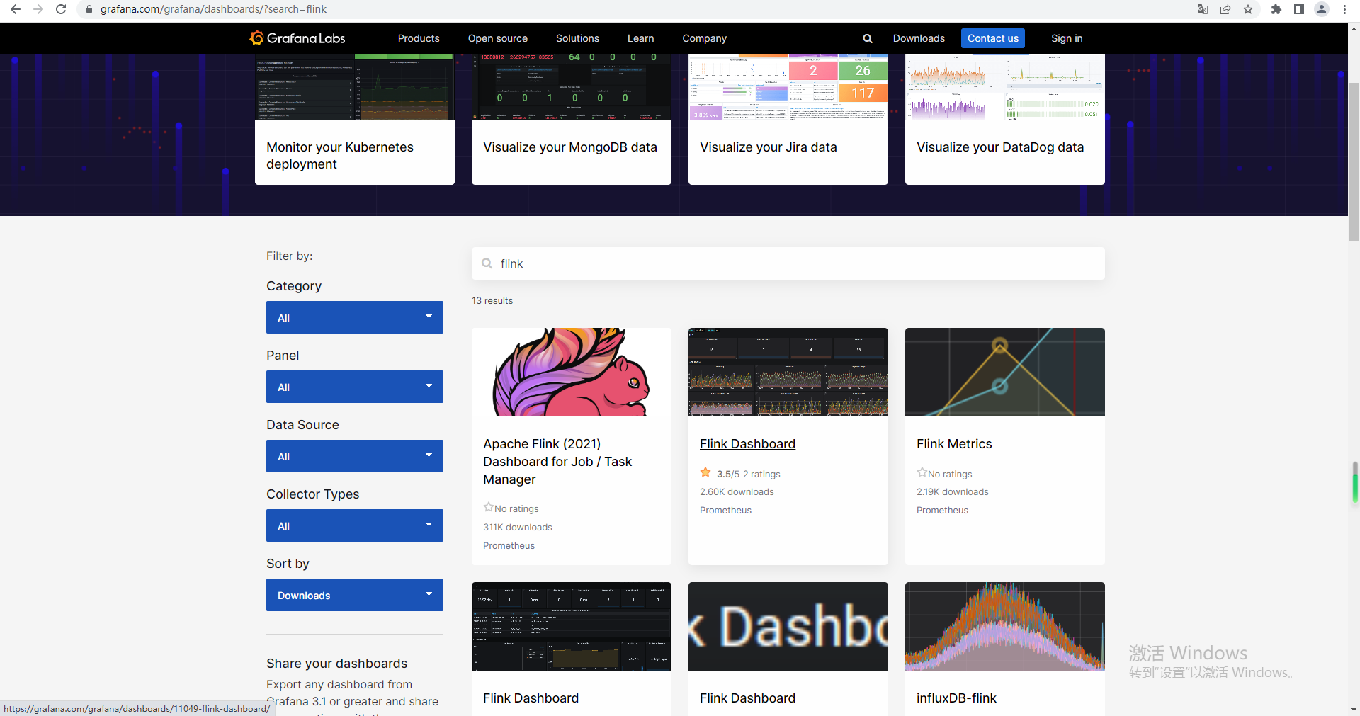The height and width of the screenshot is (716, 1360).
Task: Open the Flink Dashboard panels thumbnail with underlined title
Action: 788,372
